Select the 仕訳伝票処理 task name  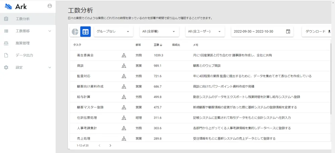87,118
